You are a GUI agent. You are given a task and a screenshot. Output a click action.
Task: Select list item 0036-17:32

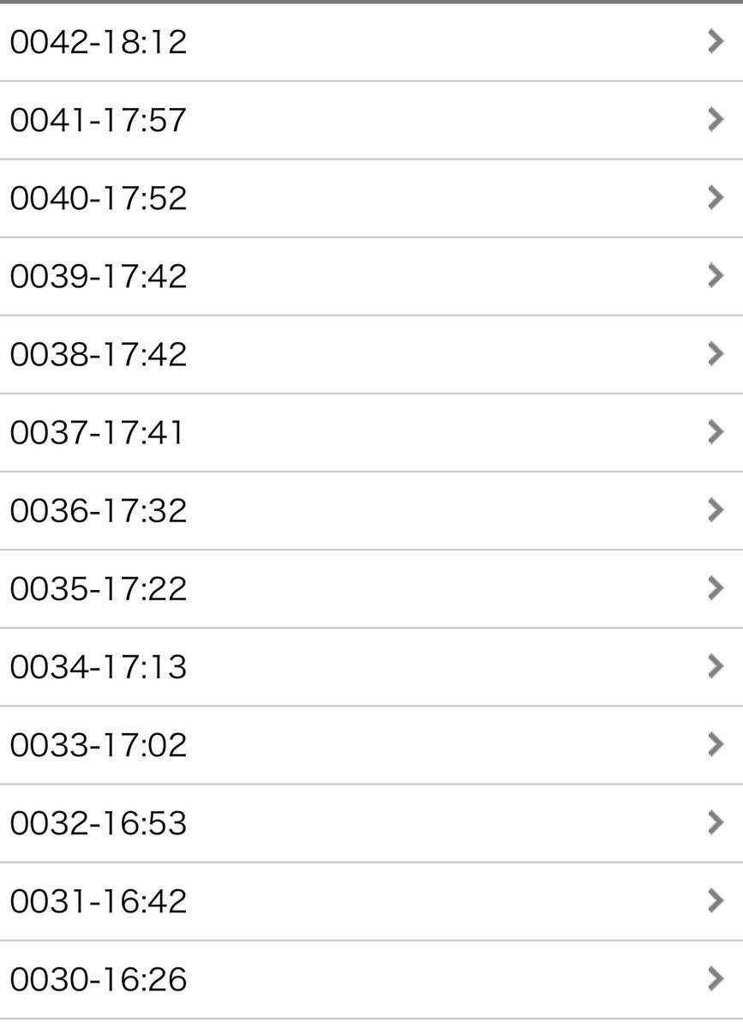[371, 510]
